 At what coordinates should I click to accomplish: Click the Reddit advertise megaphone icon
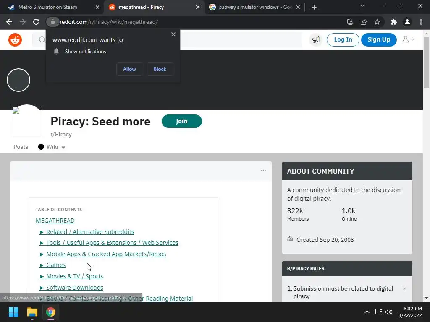point(316,40)
